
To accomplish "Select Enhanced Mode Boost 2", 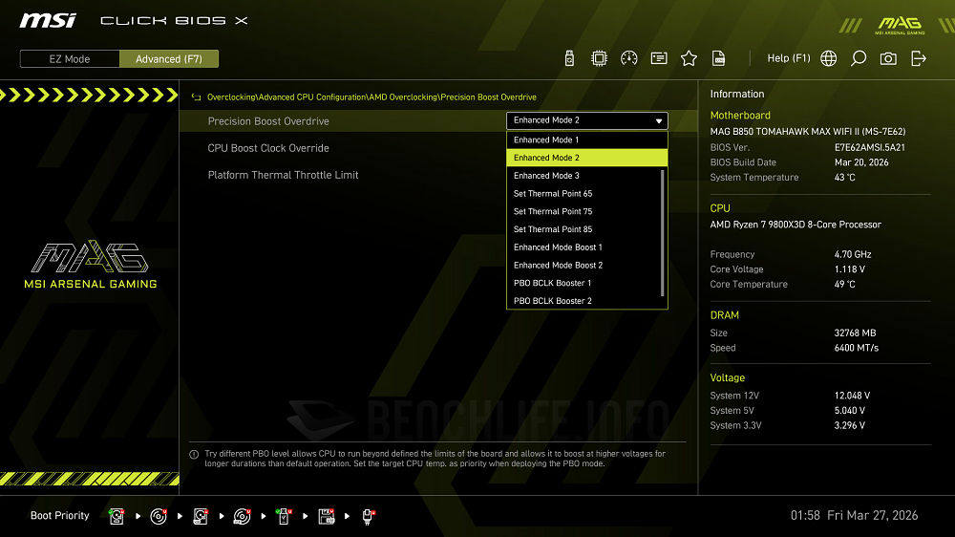I will [x=584, y=265].
